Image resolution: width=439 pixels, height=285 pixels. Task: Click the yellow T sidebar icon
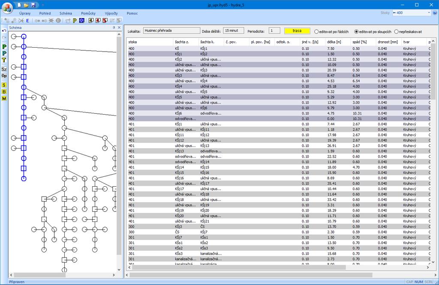point(4,60)
